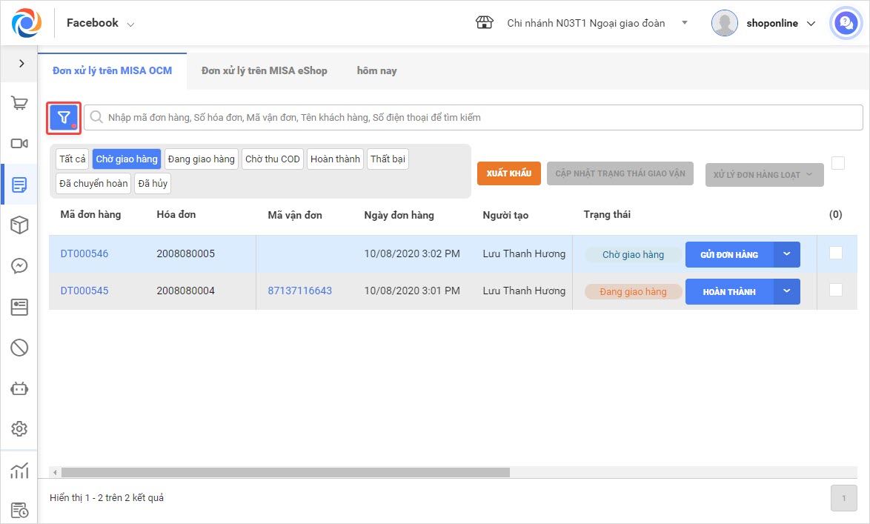Click the order search input field
Viewport: 870px width, 524px height.
474,118
